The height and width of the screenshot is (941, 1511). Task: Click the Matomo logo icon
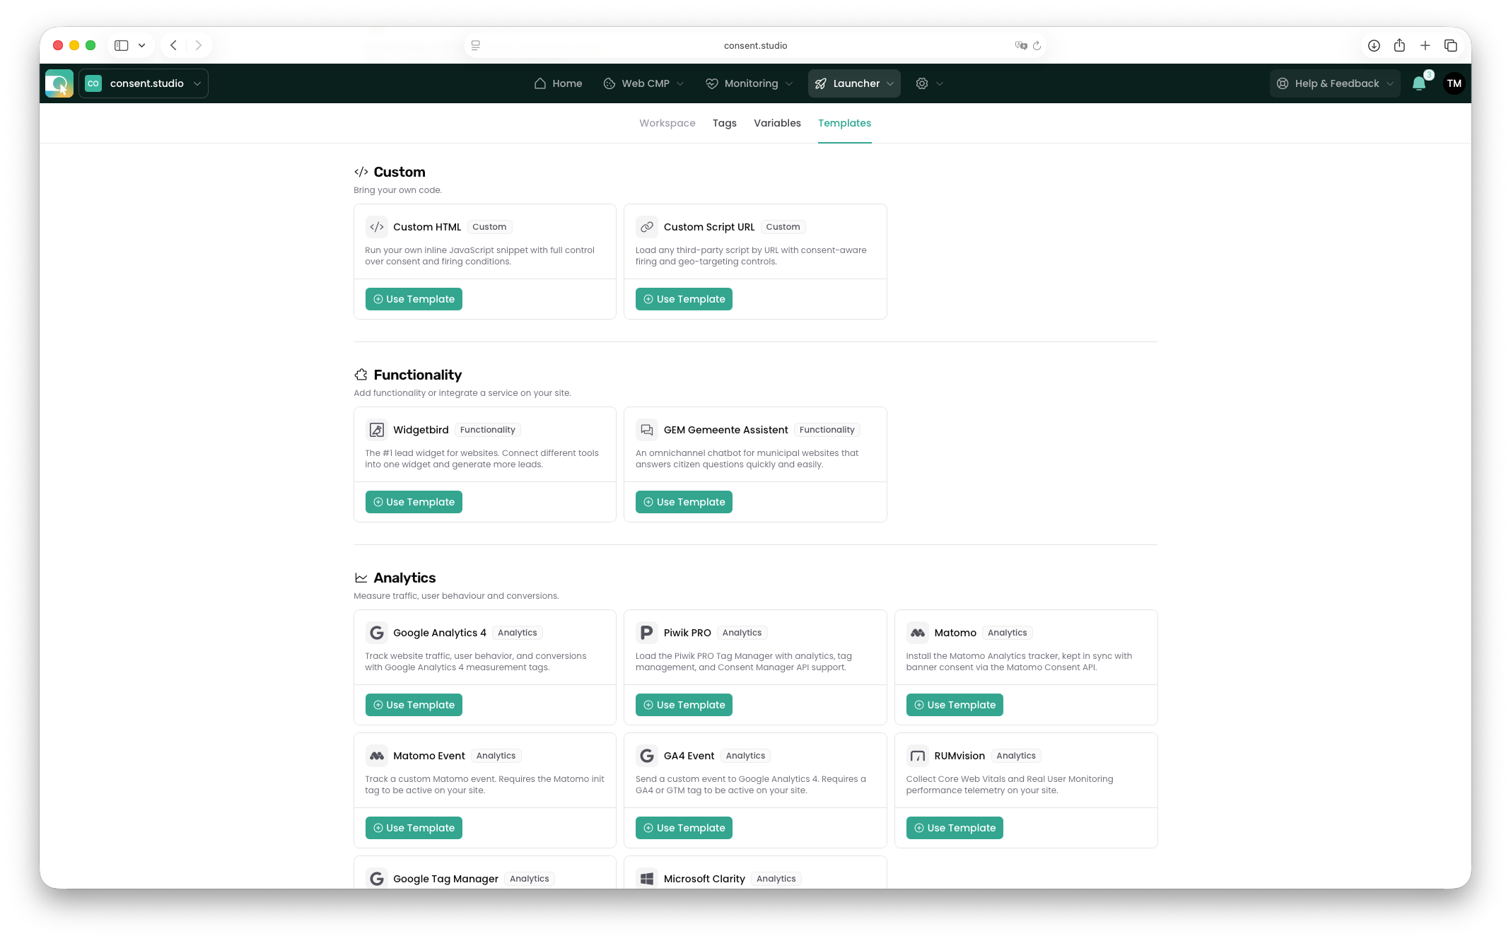click(918, 633)
